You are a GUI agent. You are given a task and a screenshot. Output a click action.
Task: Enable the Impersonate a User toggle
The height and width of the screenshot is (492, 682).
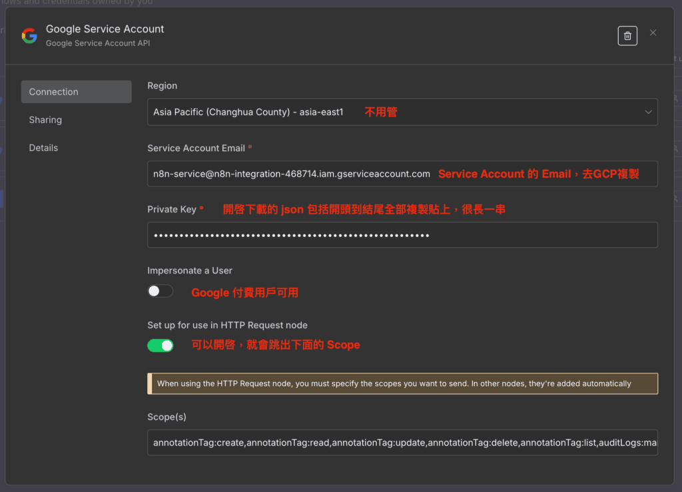click(x=160, y=291)
